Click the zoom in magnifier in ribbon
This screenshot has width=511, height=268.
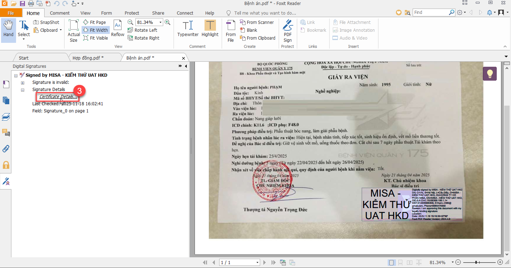167,22
